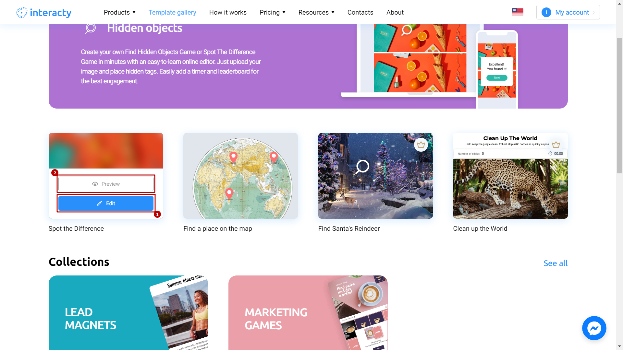Expand the Pricing dropdown menu
The width and height of the screenshot is (623, 350).
(272, 12)
